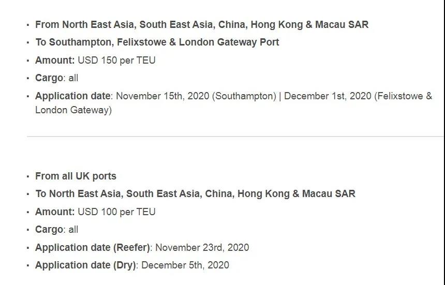Click the "USD 100 per TEU" amount
Image resolution: width=445 pixels, height=285 pixels.
tap(116, 212)
